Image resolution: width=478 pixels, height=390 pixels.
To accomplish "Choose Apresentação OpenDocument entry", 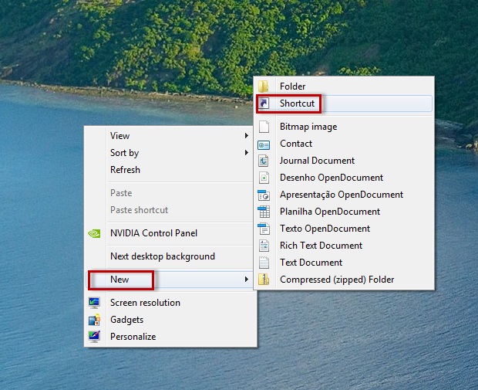I will [x=341, y=195].
